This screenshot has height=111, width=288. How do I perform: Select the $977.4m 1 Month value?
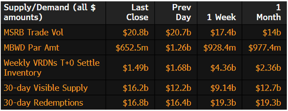(x=265, y=47)
